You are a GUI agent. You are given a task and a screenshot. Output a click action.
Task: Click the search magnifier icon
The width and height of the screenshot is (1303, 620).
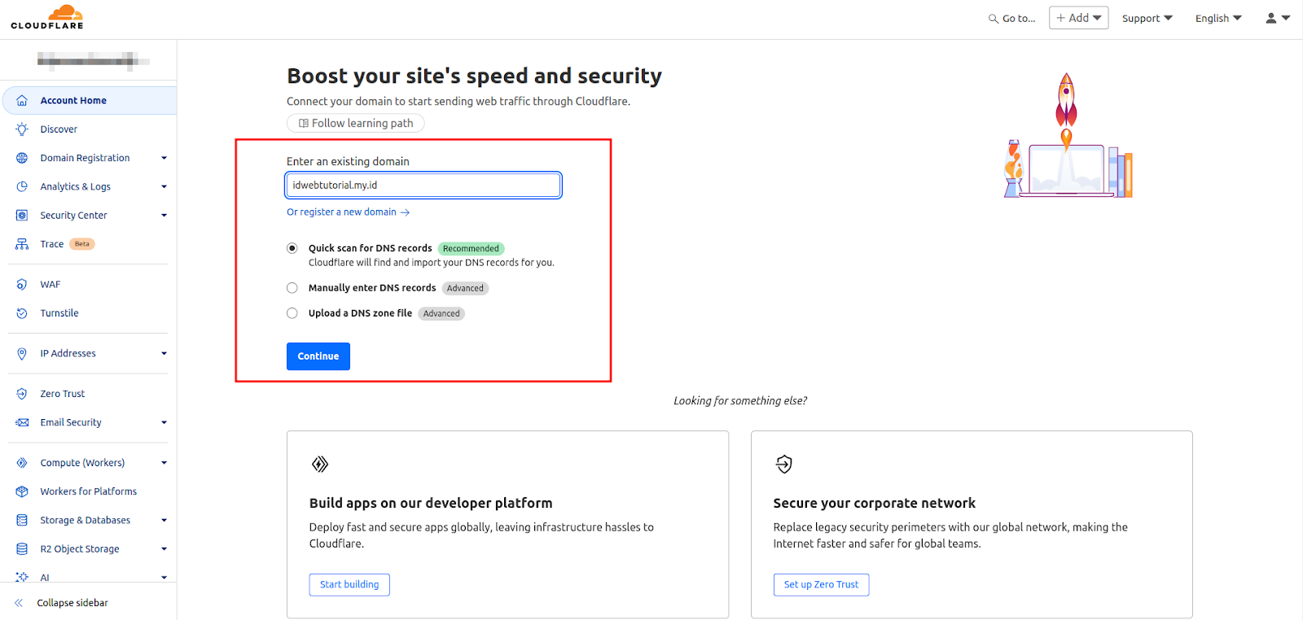[993, 19]
